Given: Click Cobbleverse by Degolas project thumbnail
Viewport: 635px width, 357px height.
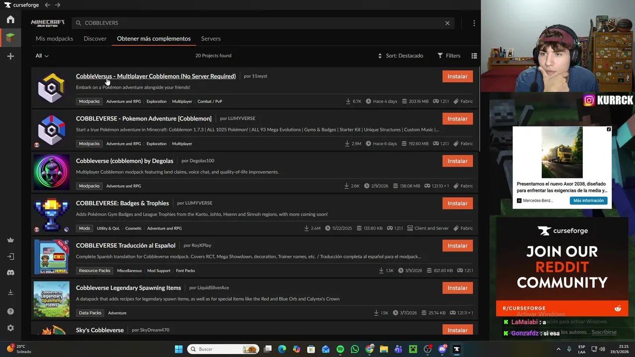Looking at the screenshot, I should pos(52,172).
